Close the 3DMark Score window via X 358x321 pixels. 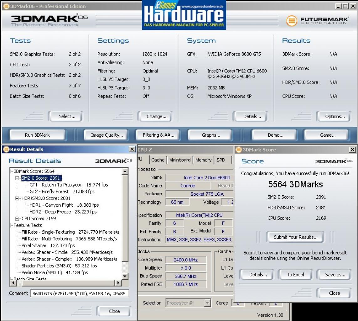pyautogui.click(x=353, y=150)
